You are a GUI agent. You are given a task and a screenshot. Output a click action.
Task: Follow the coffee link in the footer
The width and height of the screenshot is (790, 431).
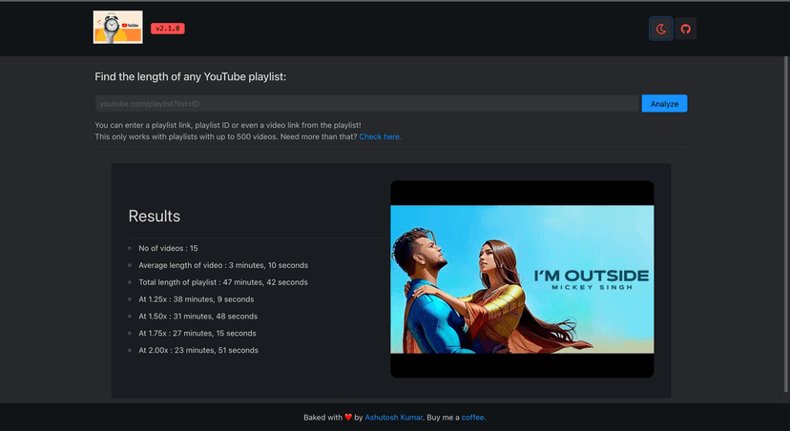tap(473, 418)
